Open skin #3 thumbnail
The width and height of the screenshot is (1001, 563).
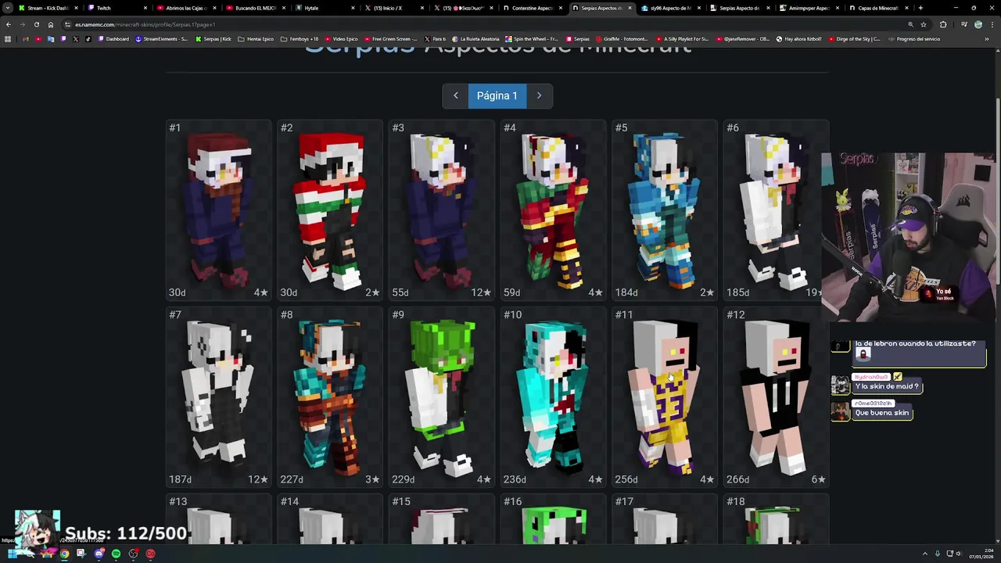(442, 210)
